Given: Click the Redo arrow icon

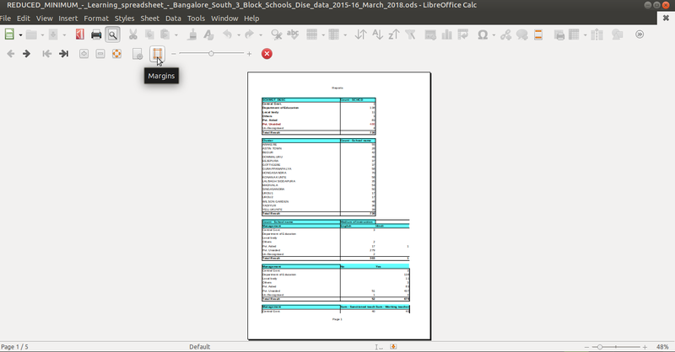Looking at the screenshot, I should pos(249,35).
